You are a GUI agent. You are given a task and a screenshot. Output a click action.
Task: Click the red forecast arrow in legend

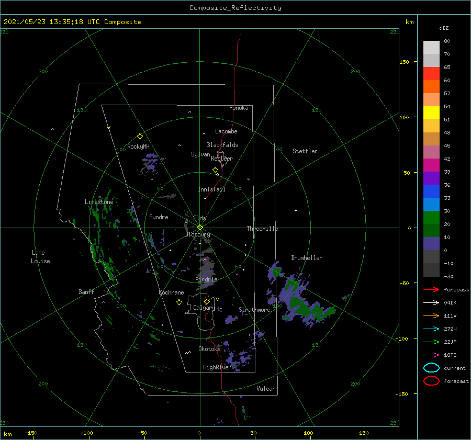click(x=431, y=289)
